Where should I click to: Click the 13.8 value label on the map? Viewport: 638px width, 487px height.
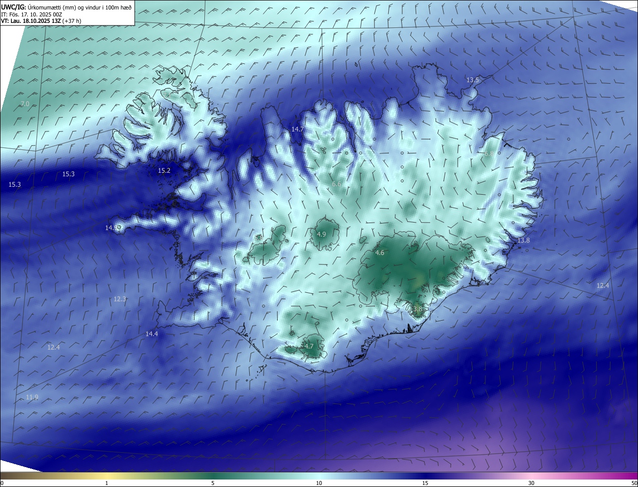tap(523, 241)
